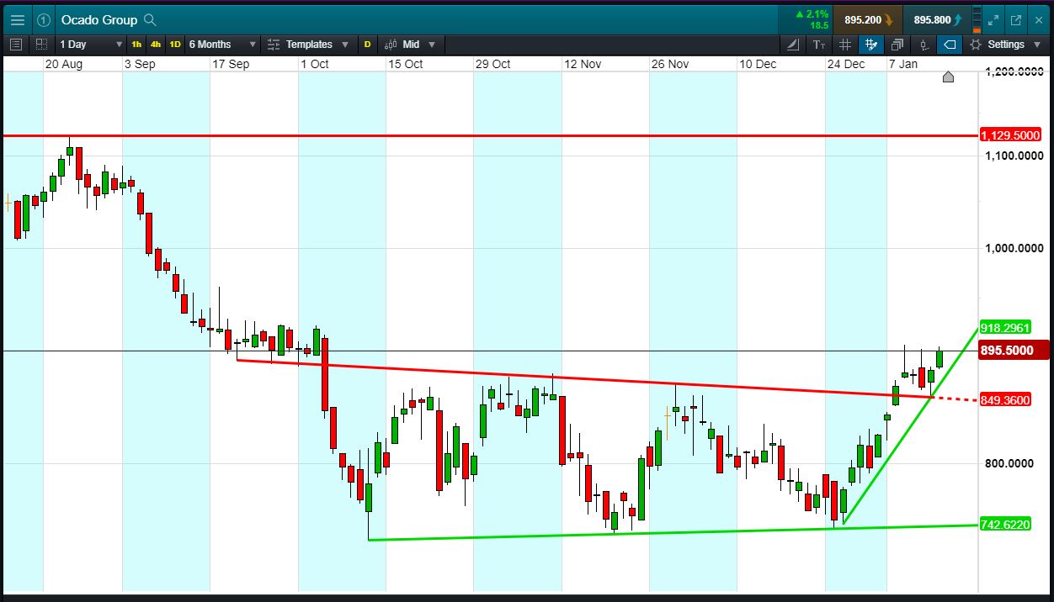Click the 26 Nov date label
Viewport: 1054px width, 602px height.
(x=670, y=64)
